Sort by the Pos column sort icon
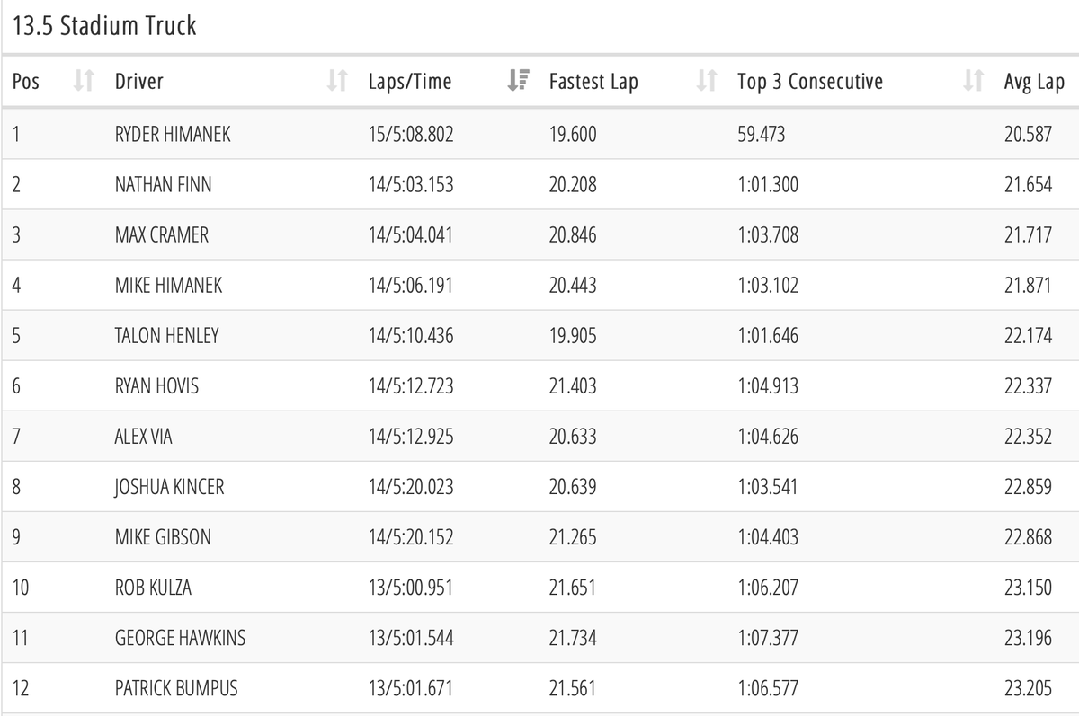Screen dimensions: 1079x716 pos(84,82)
